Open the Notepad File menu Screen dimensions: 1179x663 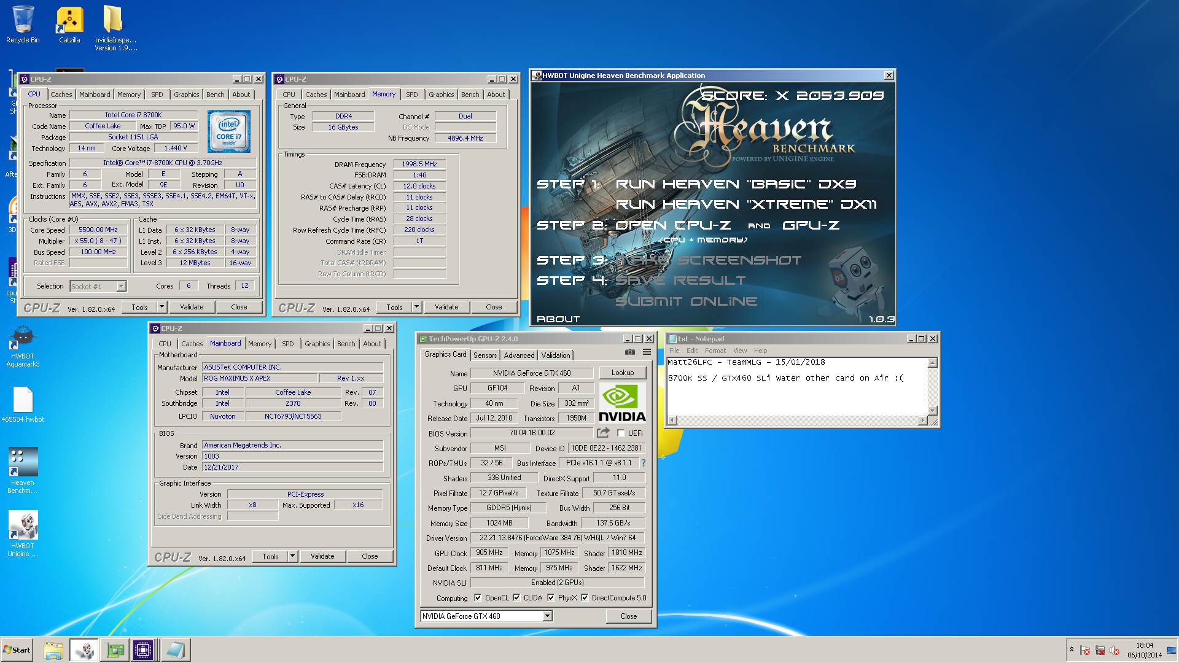(x=674, y=351)
